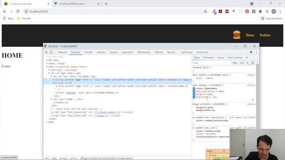Bookmark this page with the star icon
285x160 pixels.
coord(205,12)
